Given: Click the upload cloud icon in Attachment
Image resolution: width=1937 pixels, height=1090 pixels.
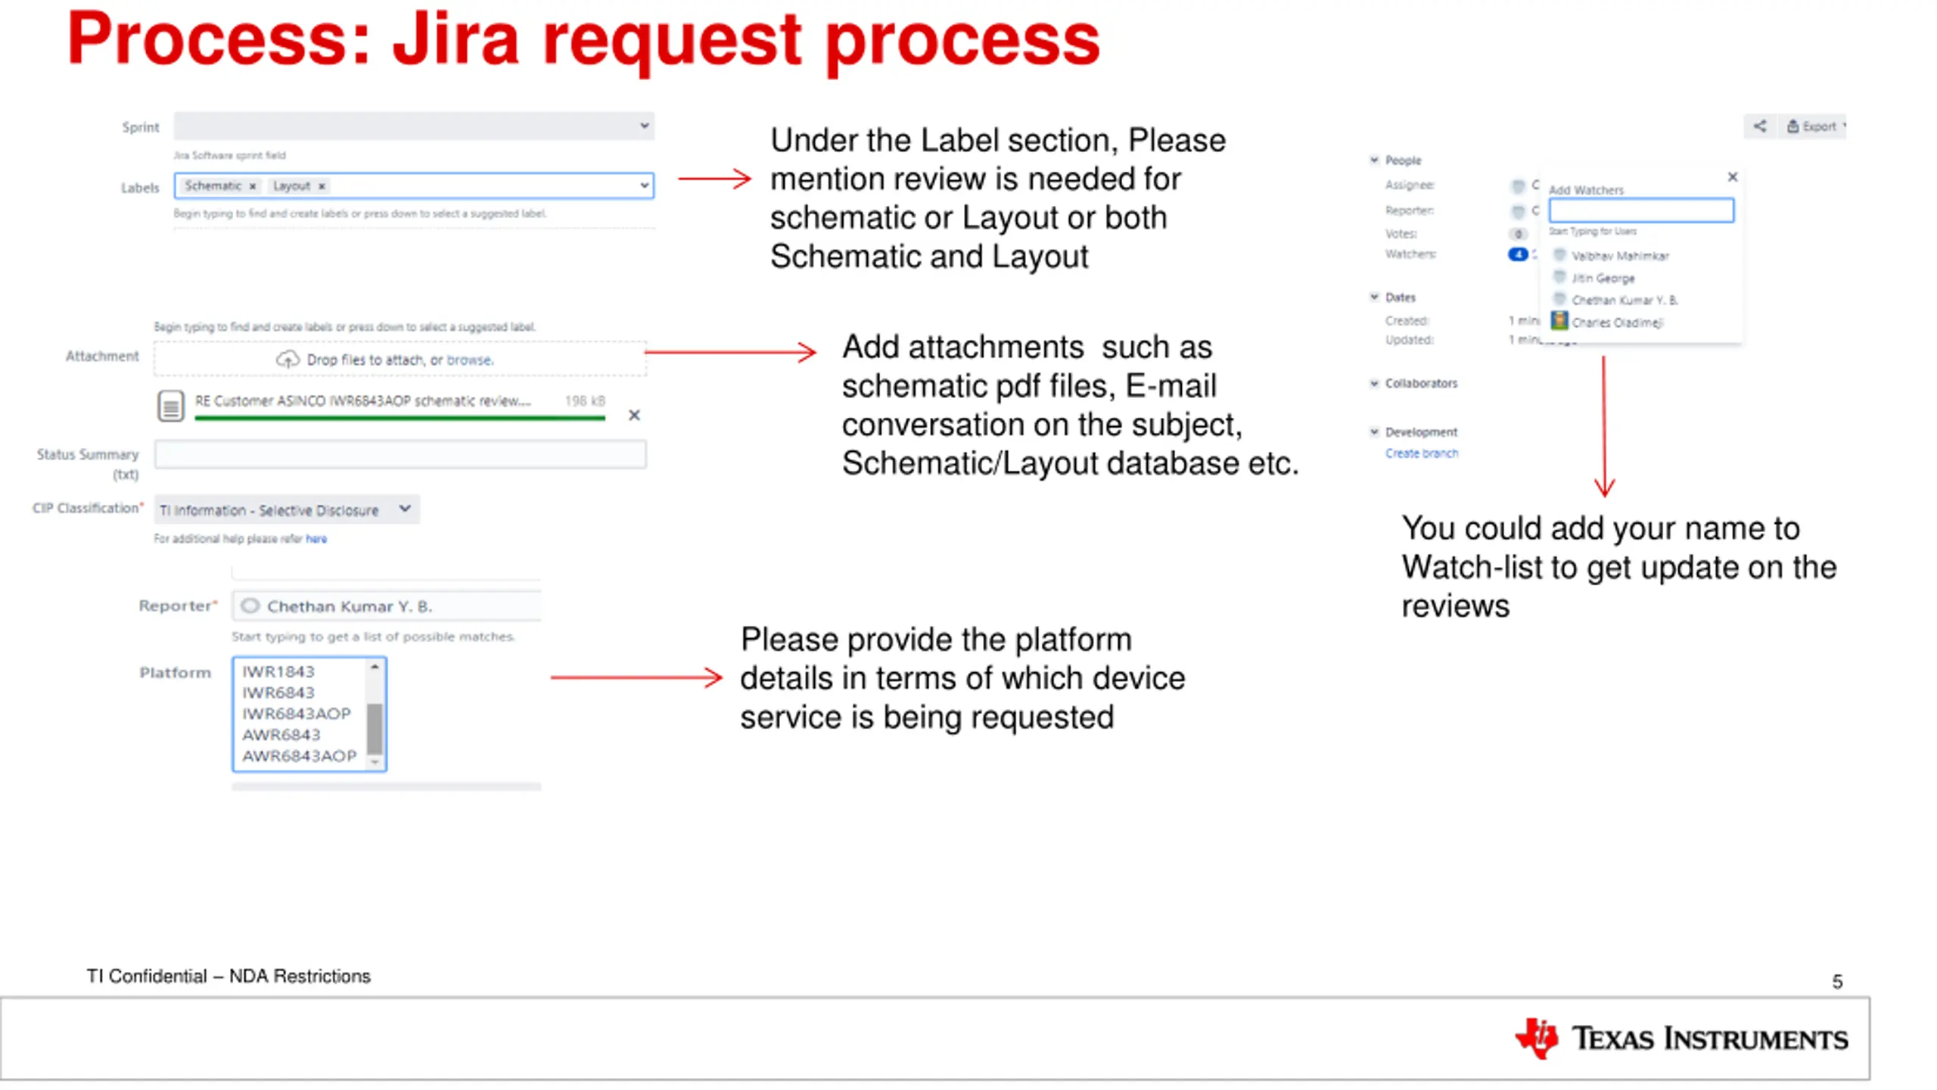Looking at the screenshot, I should pos(288,360).
